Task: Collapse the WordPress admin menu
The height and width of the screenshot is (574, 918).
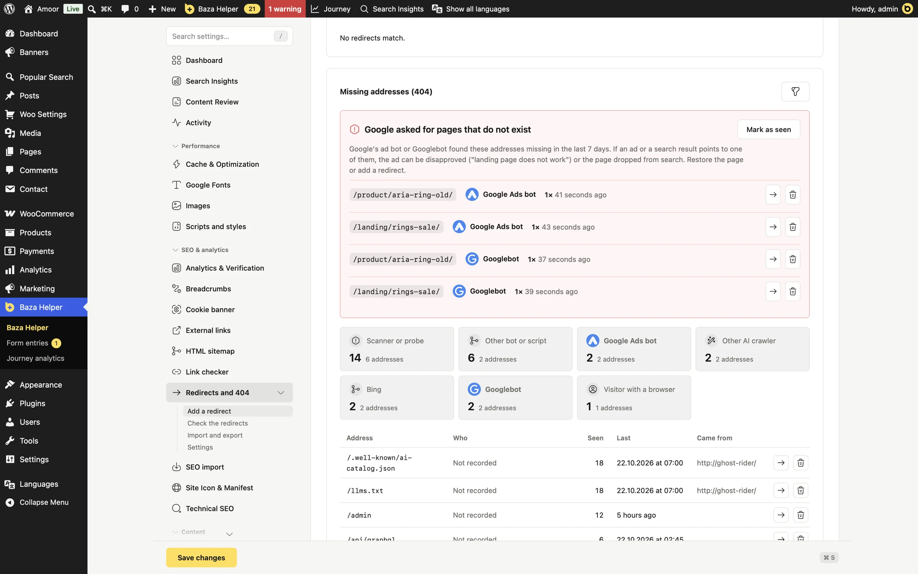Action: pyautogui.click(x=44, y=502)
